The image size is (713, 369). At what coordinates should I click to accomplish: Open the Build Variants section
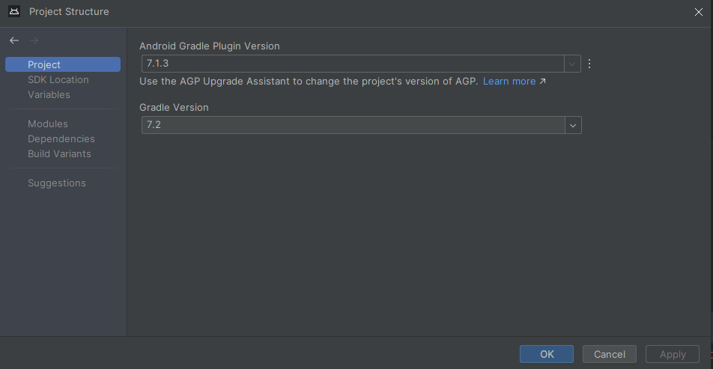[x=59, y=153]
